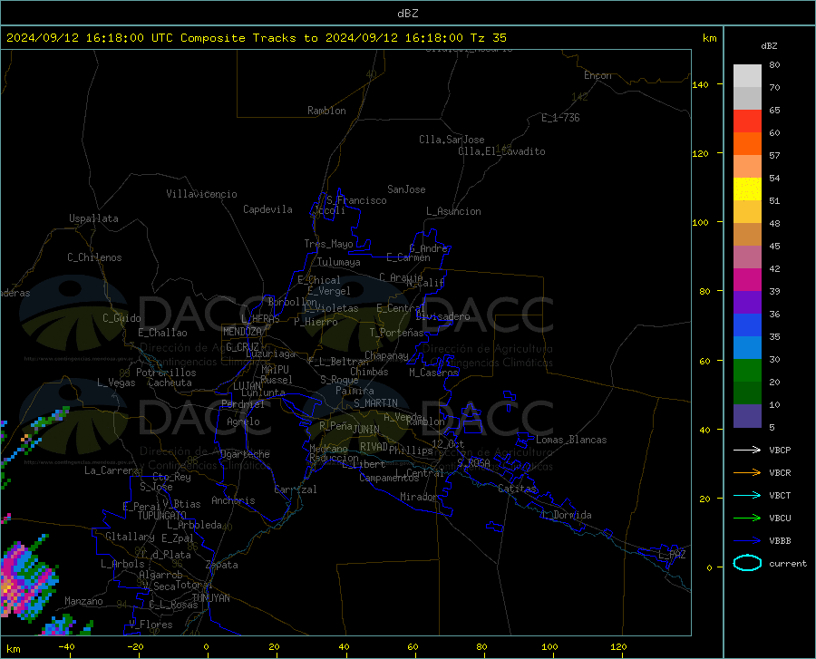Click the orange VBCR arrow in legend
Viewport: 816px width, 659px height.
747,472
